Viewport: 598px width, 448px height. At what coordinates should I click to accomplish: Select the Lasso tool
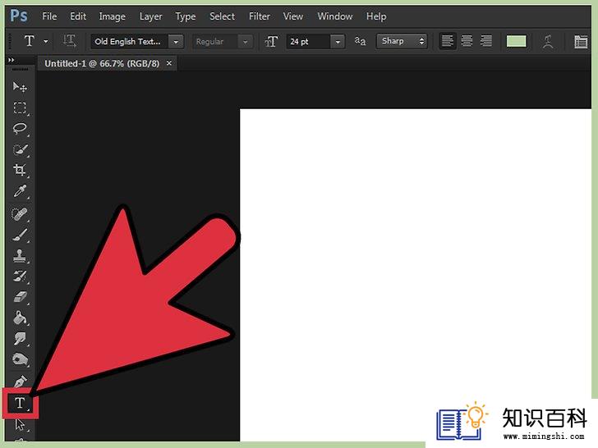(20, 129)
